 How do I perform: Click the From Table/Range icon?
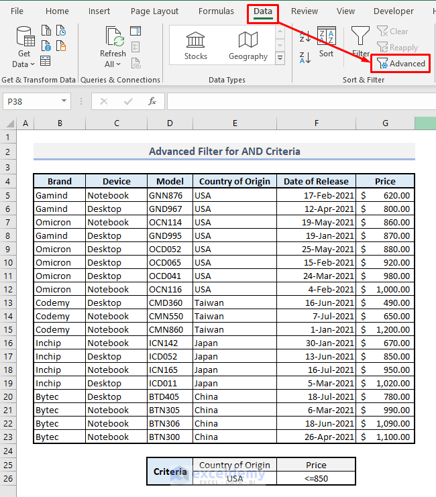pos(46,60)
